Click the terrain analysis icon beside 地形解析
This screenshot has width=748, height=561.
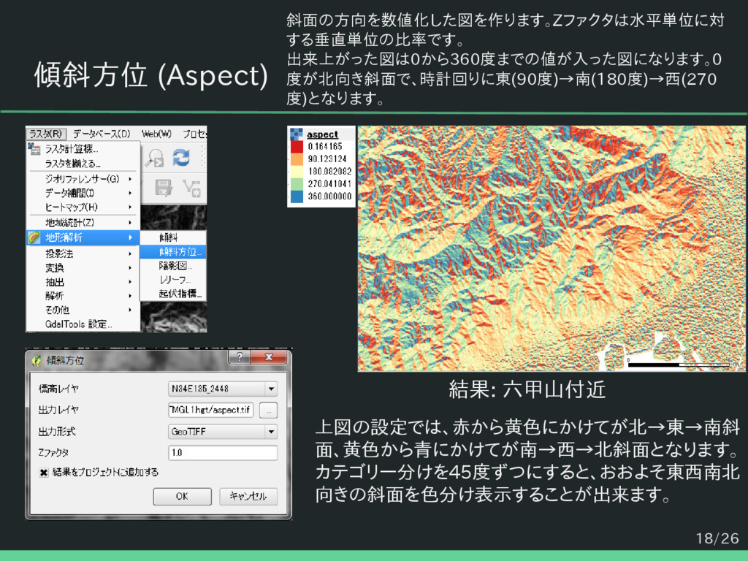click(x=34, y=237)
